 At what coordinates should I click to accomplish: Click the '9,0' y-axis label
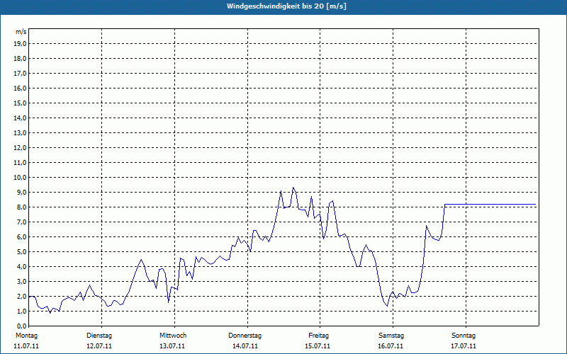click(x=21, y=192)
